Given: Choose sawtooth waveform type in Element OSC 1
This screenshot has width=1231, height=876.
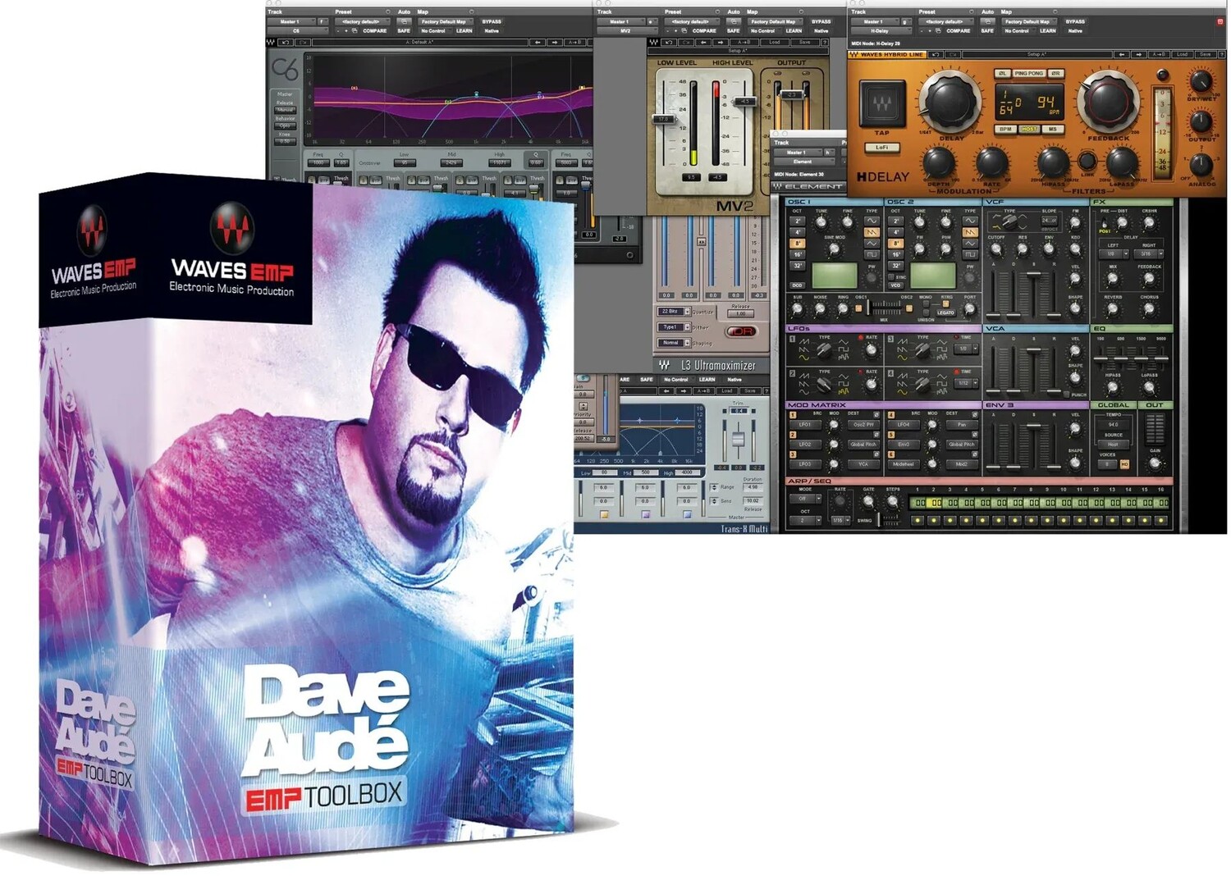Looking at the screenshot, I should [872, 233].
